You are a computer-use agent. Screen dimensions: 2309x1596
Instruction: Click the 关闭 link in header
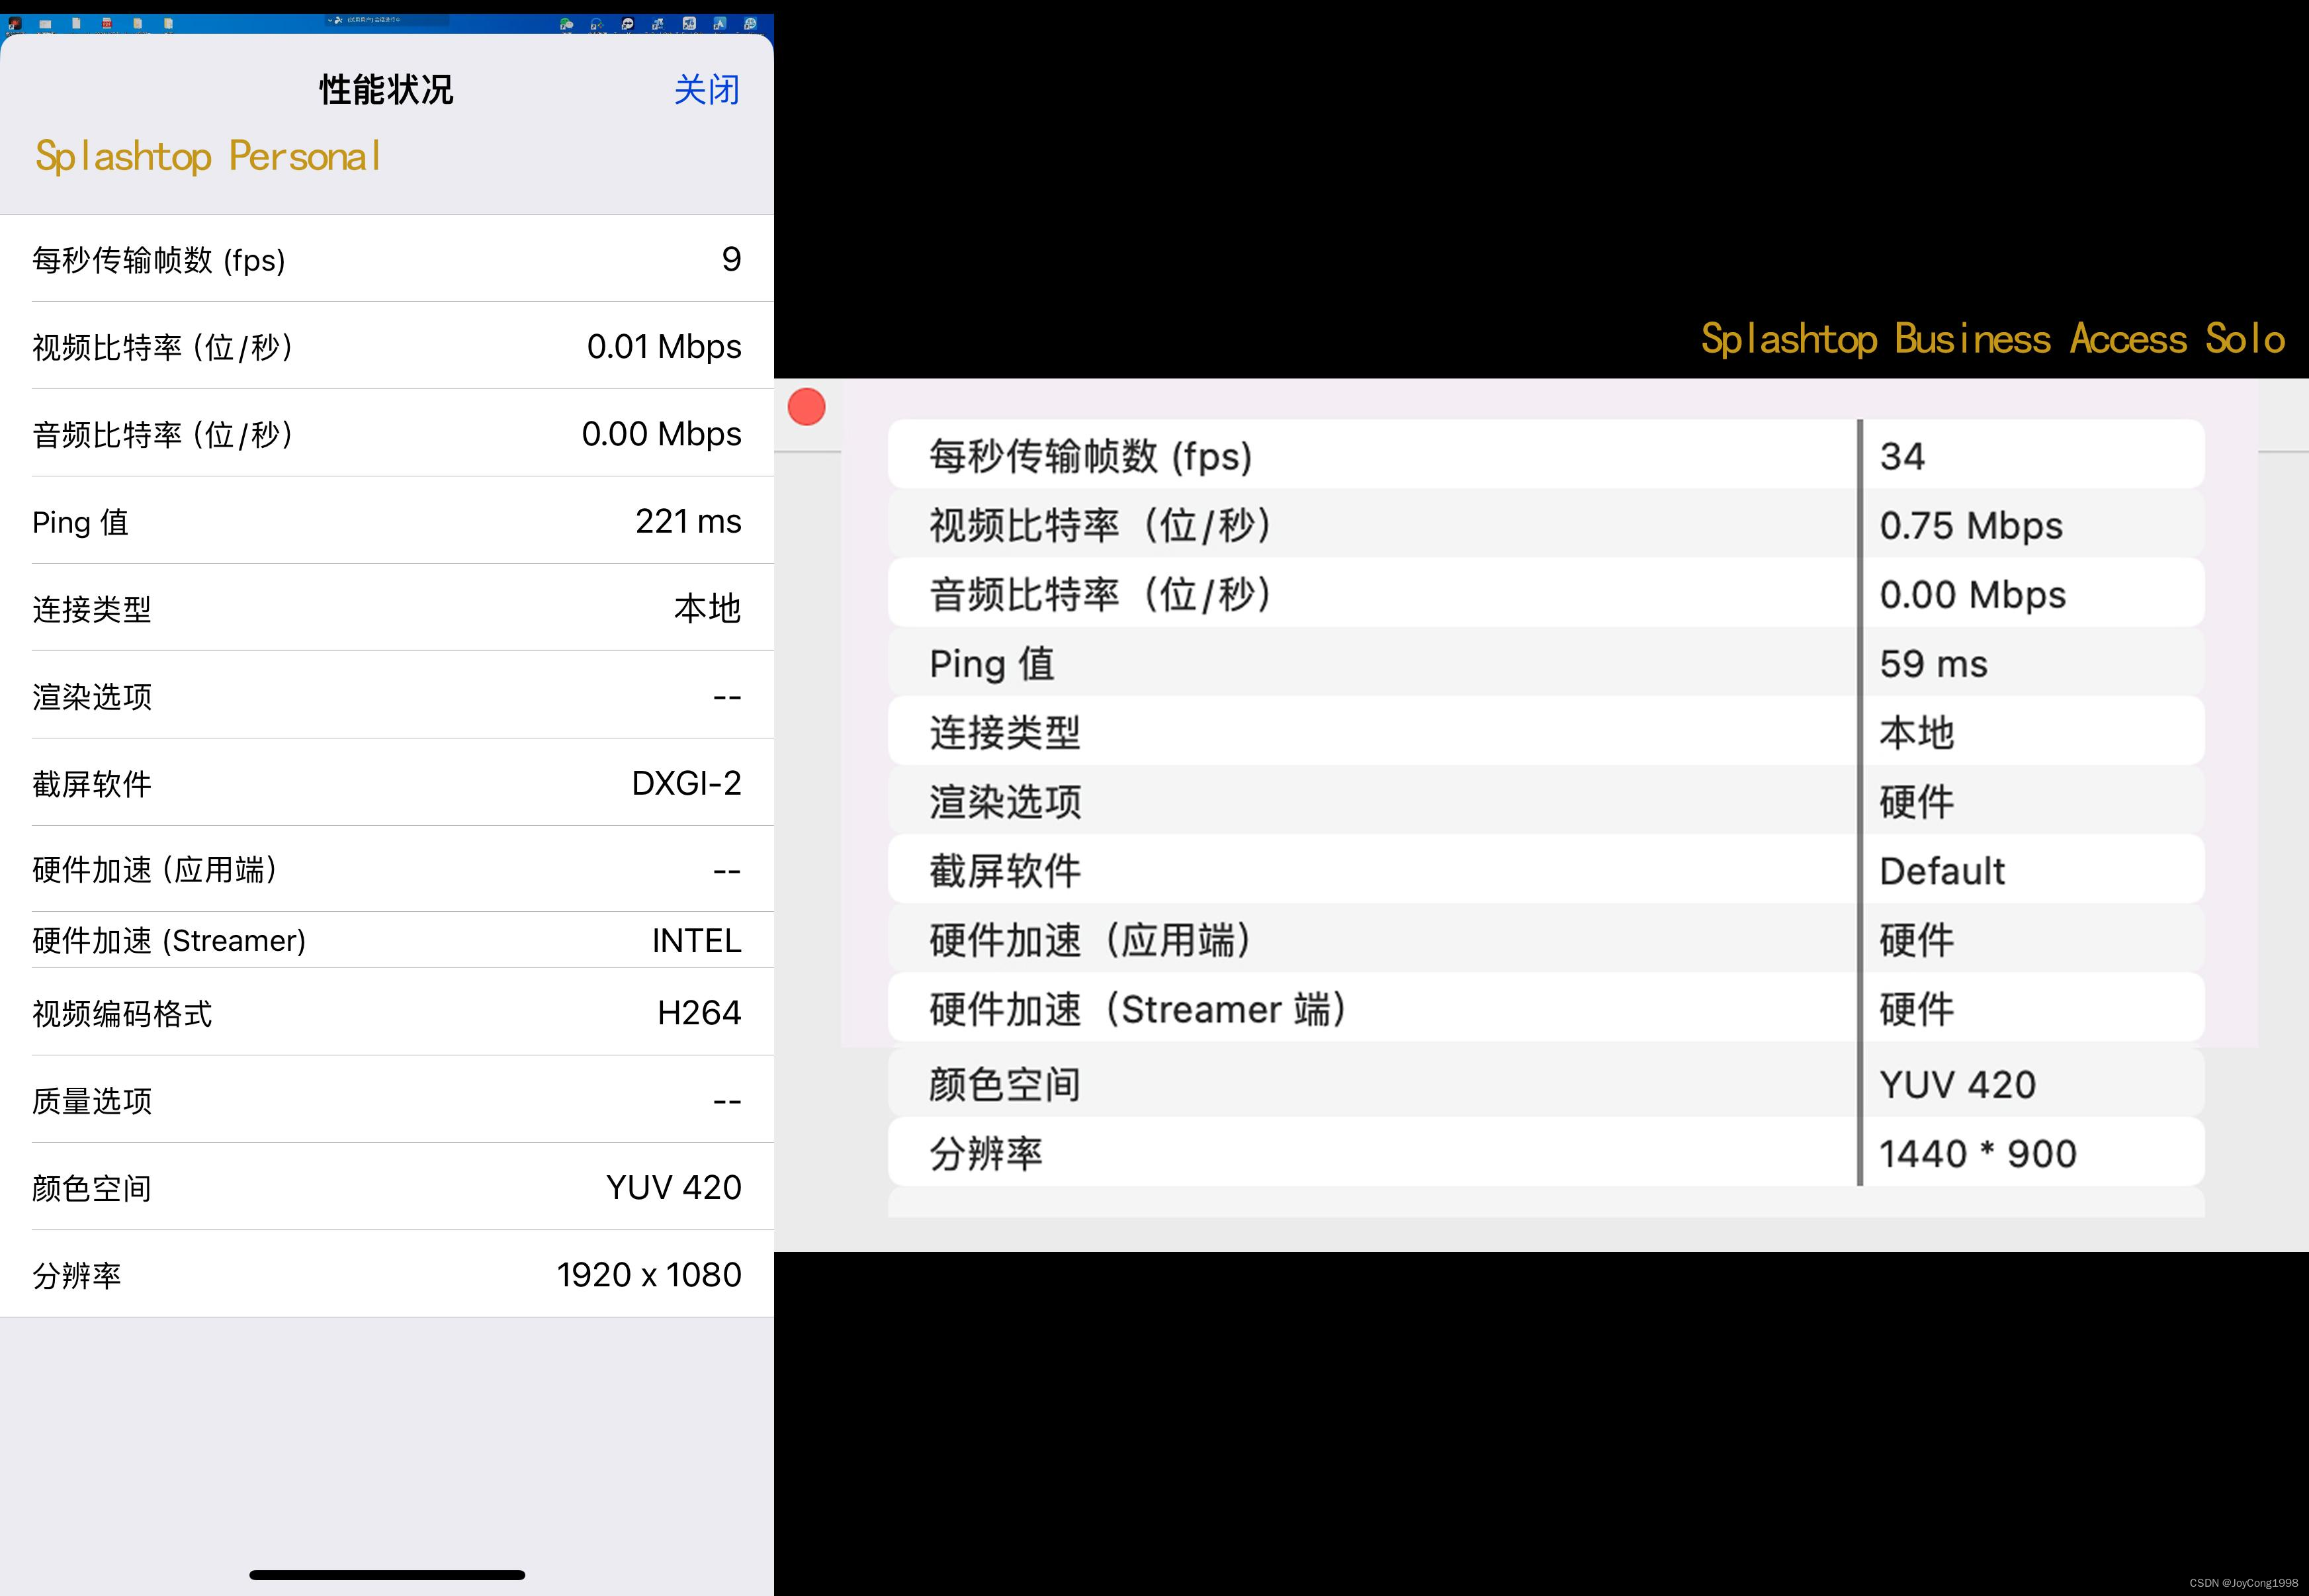(707, 90)
